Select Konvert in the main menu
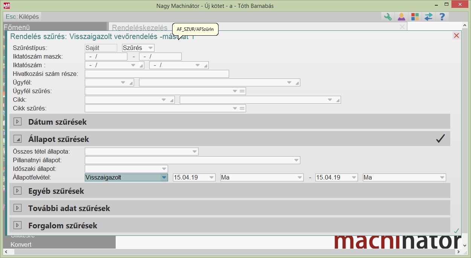Screen dimensions: 471x258 [21, 244]
